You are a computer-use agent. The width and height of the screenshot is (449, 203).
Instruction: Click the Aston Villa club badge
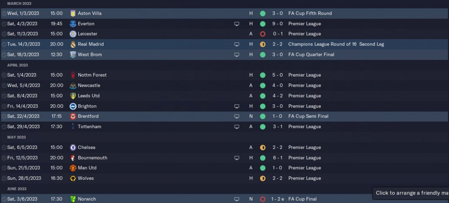[x=73, y=13]
